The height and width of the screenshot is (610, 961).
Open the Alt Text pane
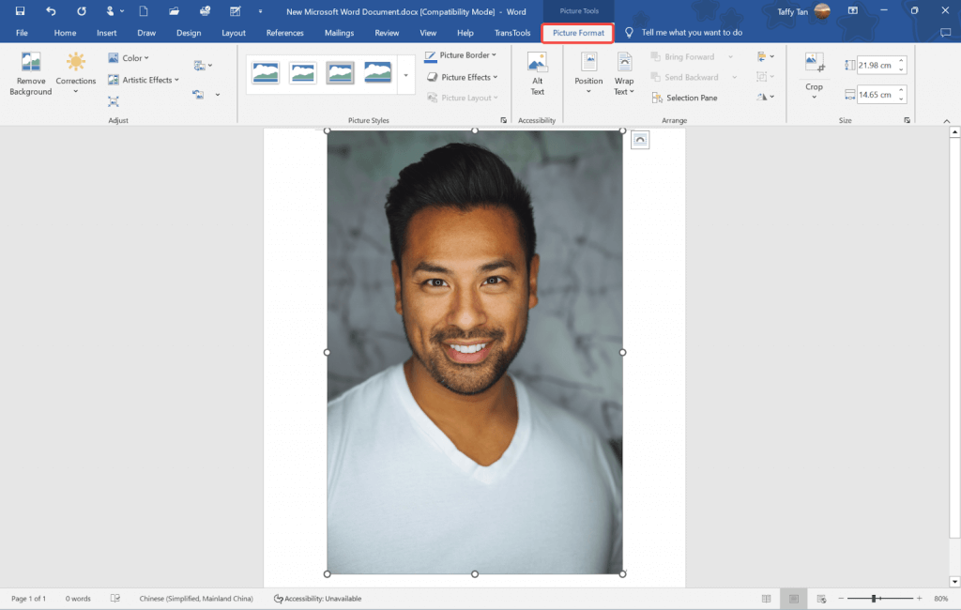point(538,74)
